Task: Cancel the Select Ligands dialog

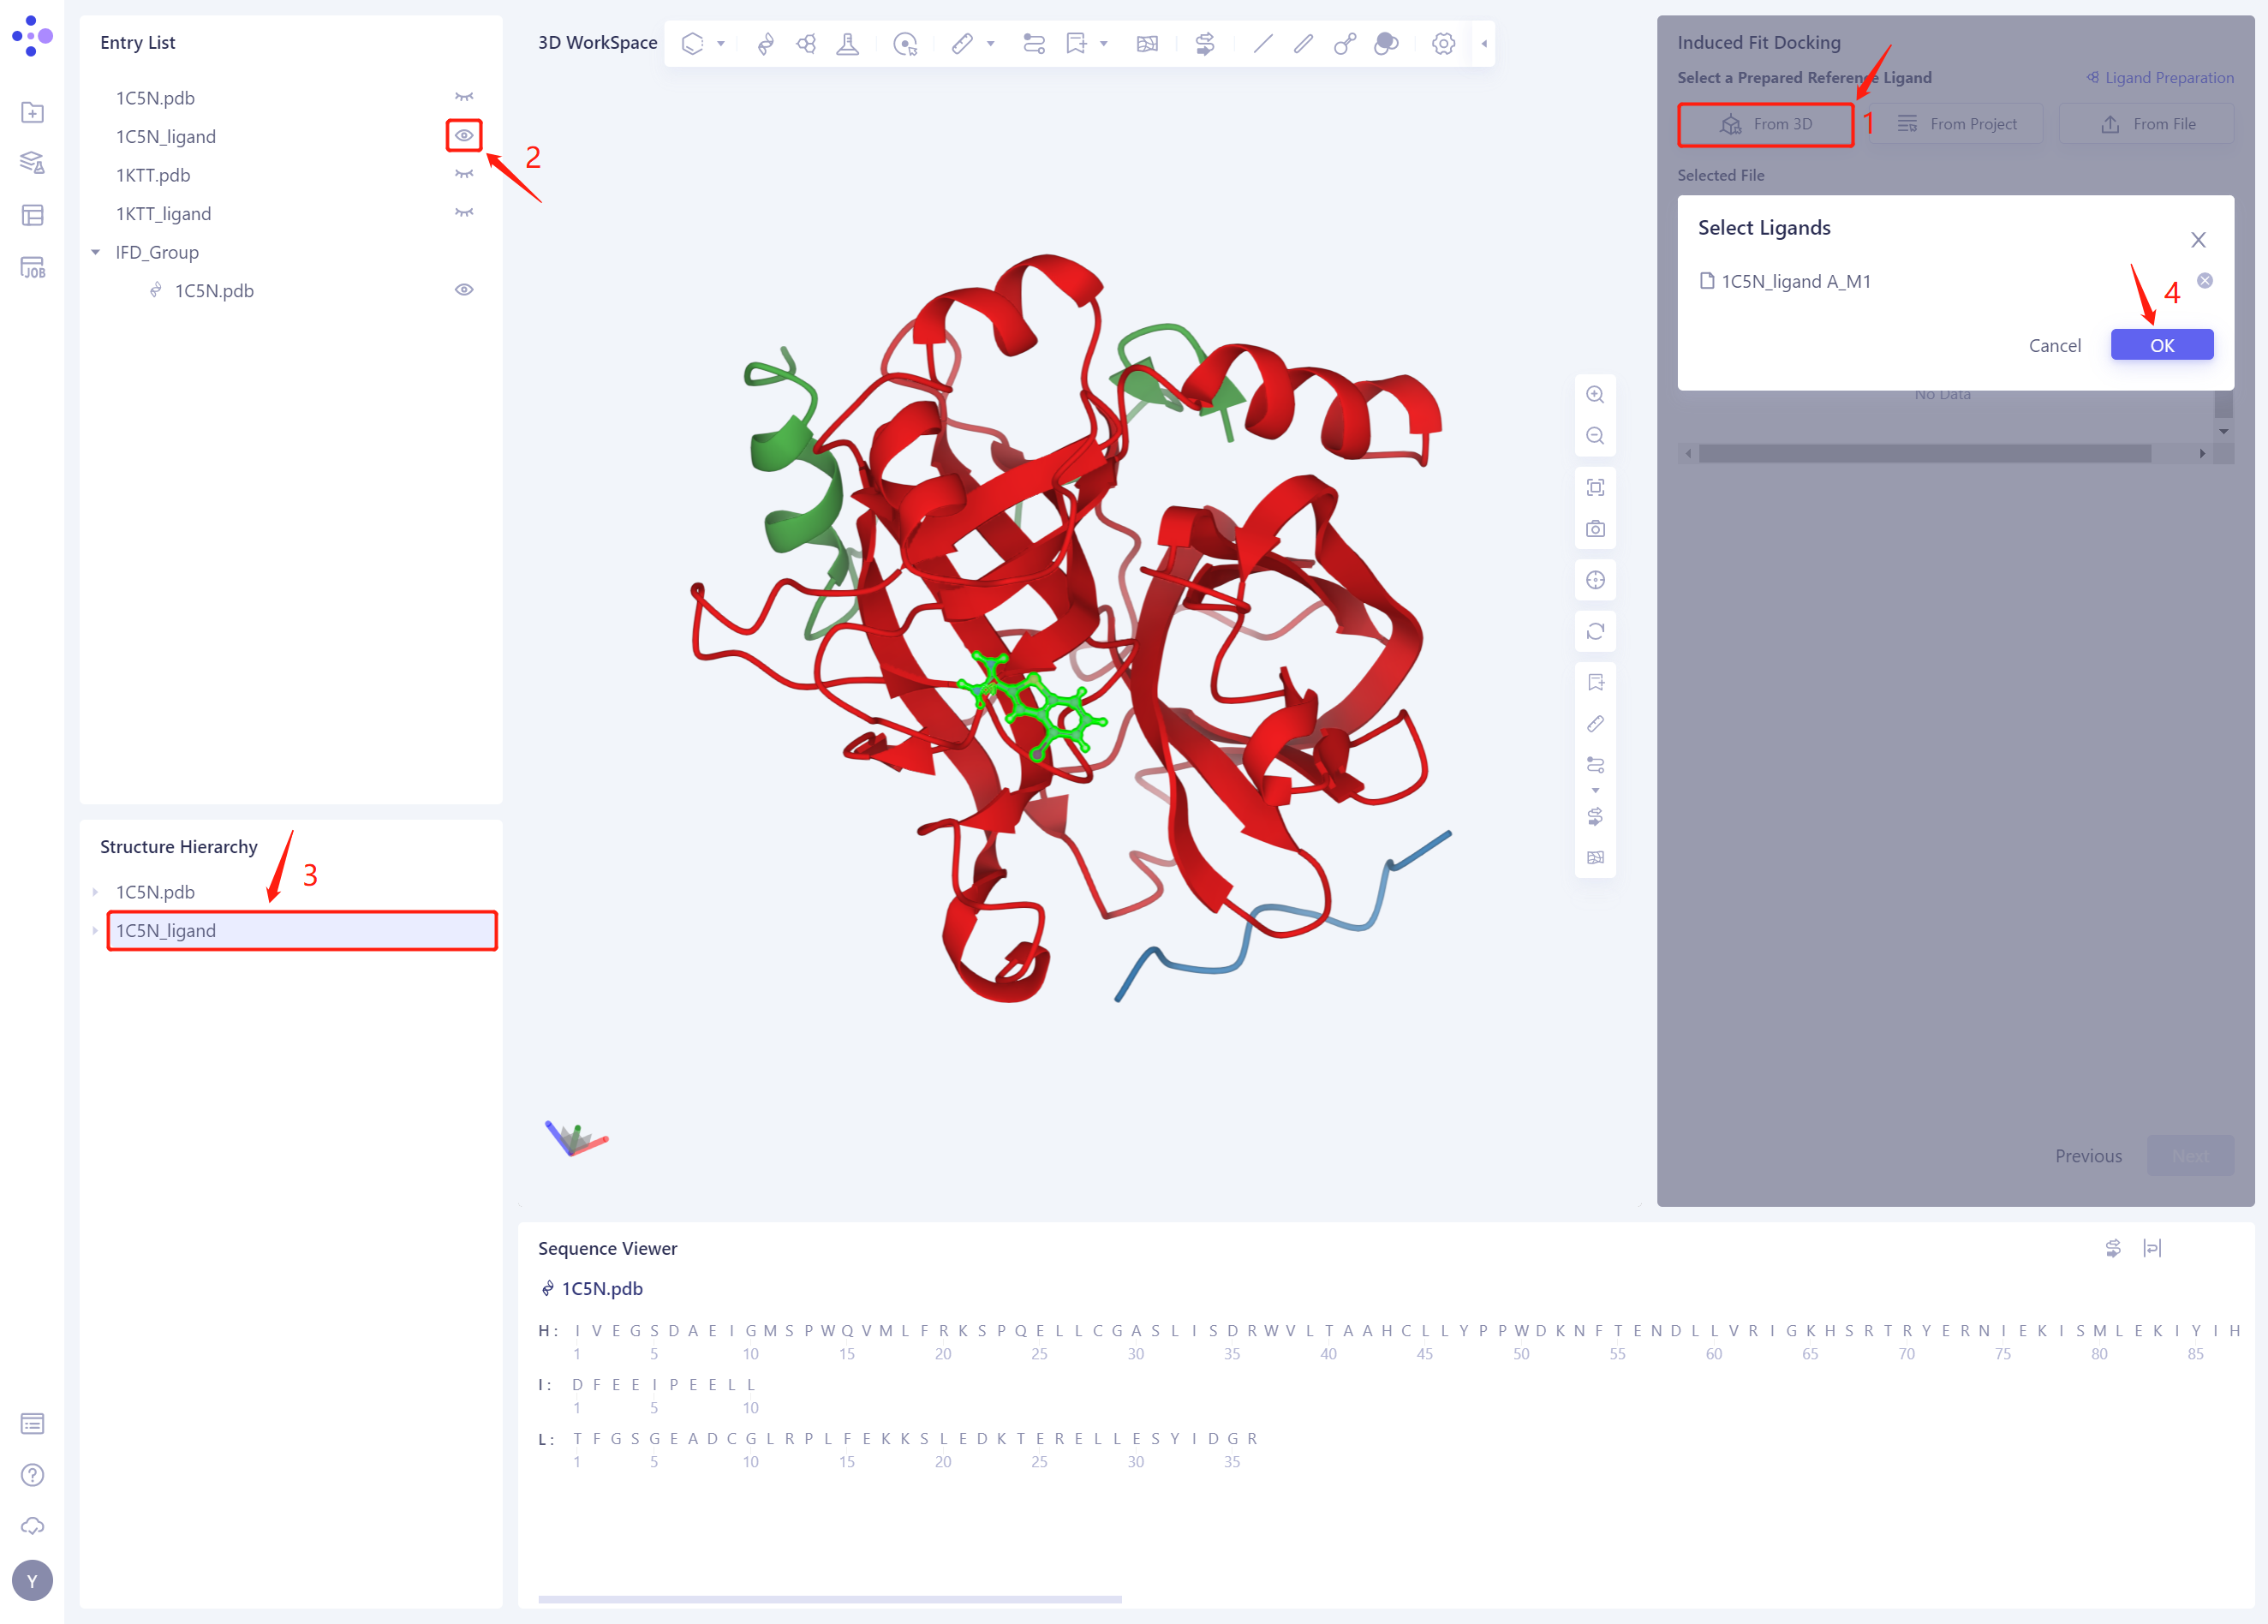Action: (x=2055, y=344)
